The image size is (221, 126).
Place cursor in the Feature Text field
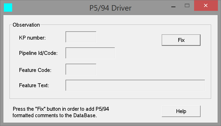coord(135,85)
